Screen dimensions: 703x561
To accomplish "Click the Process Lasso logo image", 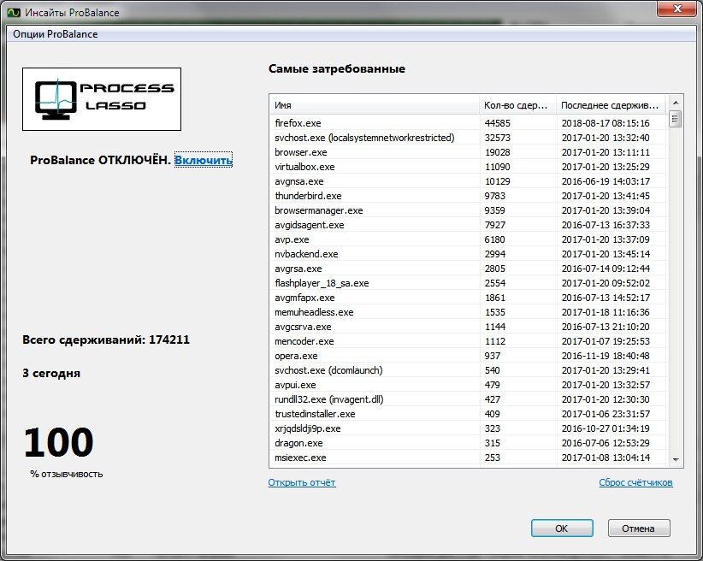I will coord(102,99).
